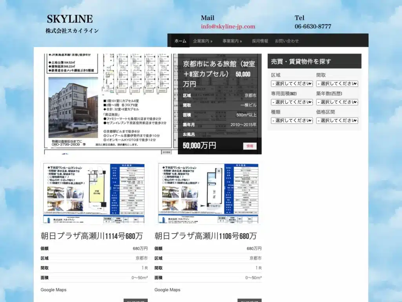402x302 pixels.
Task: Click the 50,000万円 price on featured listing
Action: tap(199, 145)
